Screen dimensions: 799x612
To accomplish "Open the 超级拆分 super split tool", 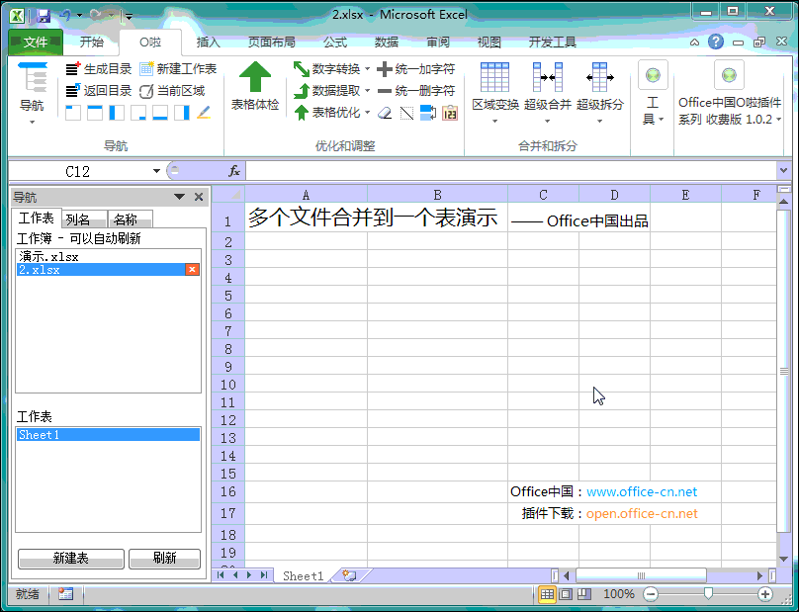I will (600, 93).
